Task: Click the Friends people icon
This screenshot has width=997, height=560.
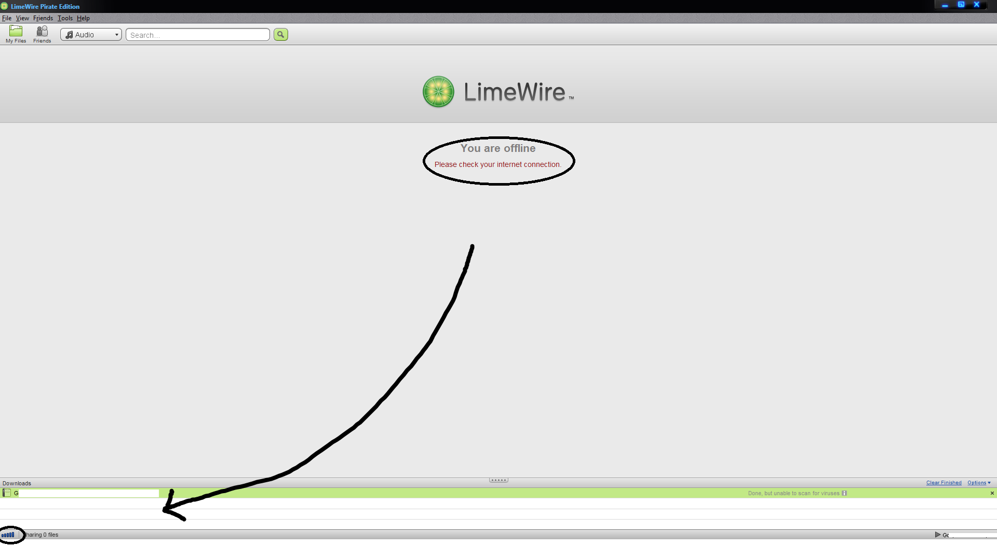Action: coord(42,32)
